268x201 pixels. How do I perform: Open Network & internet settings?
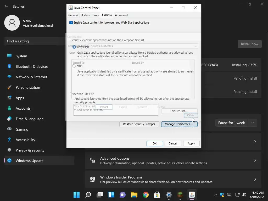pyautogui.click(x=39, y=77)
